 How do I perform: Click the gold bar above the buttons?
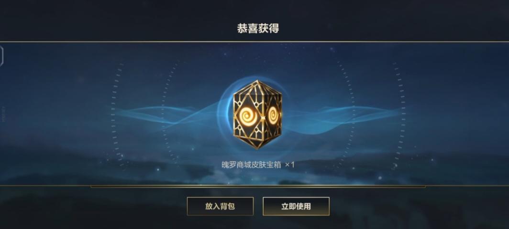click(258, 187)
